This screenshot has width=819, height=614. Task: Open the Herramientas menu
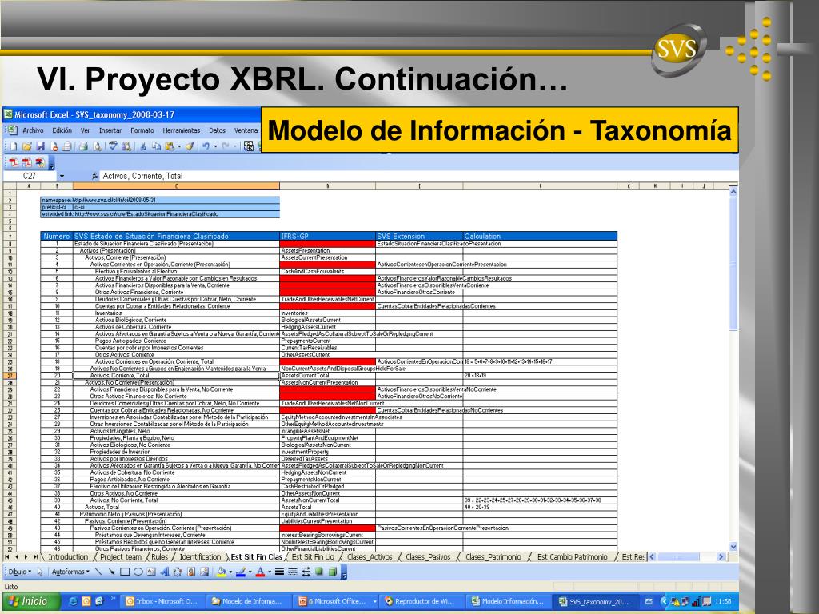click(182, 130)
